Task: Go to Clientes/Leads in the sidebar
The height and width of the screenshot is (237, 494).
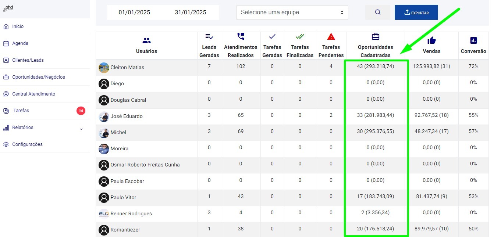Action: (x=28, y=60)
